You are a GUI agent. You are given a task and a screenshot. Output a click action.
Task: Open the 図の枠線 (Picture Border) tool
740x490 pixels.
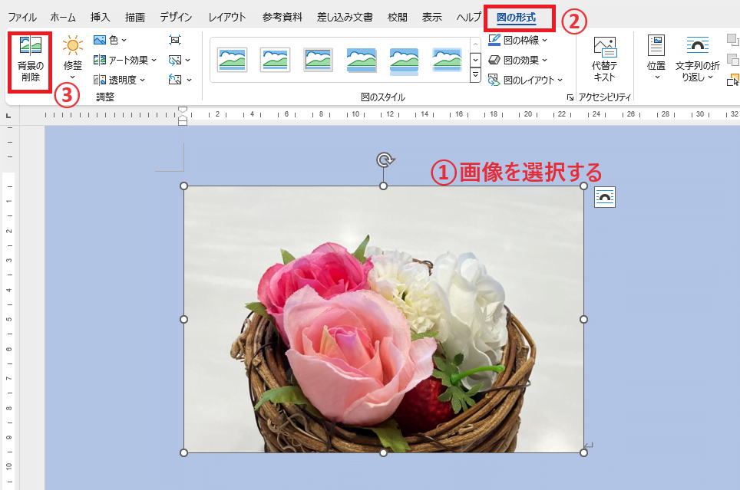520,40
